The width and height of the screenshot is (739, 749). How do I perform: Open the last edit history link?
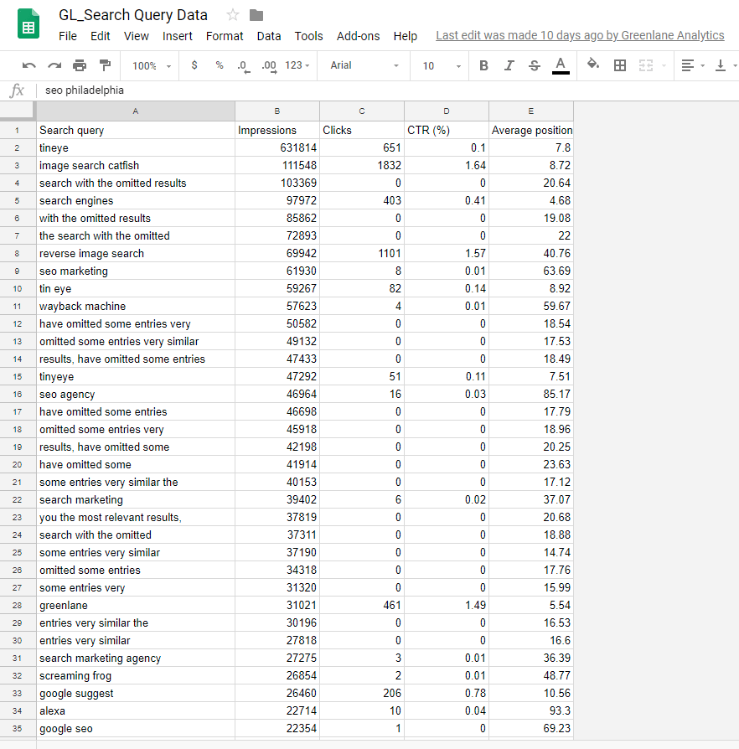tap(580, 35)
